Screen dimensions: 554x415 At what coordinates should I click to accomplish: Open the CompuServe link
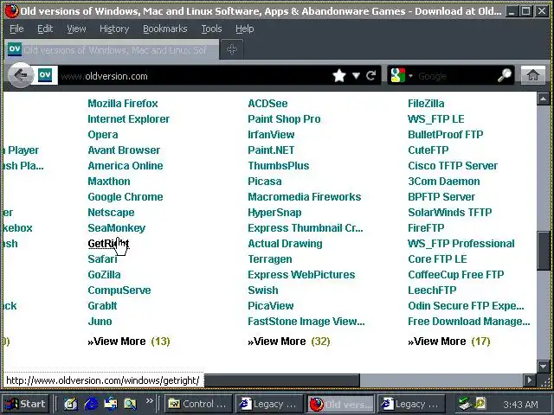(x=119, y=290)
